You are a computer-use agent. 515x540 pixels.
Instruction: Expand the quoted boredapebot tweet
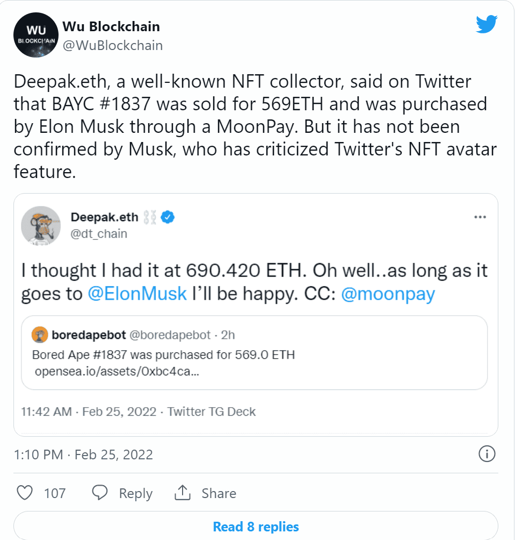pos(256,353)
